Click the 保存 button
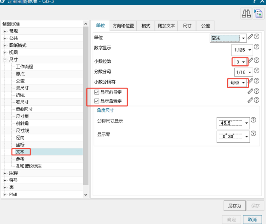This screenshot has width=266, height=224. tap(255, 206)
